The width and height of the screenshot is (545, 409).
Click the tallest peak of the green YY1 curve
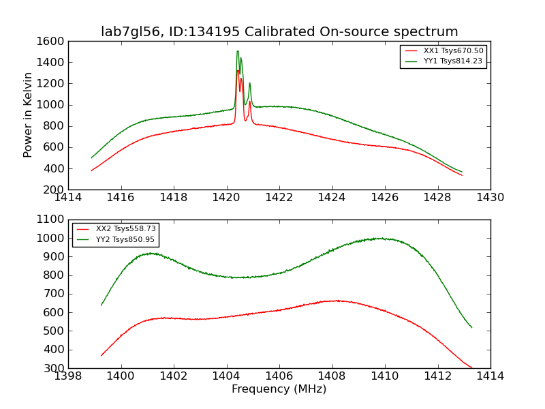[x=238, y=52]
